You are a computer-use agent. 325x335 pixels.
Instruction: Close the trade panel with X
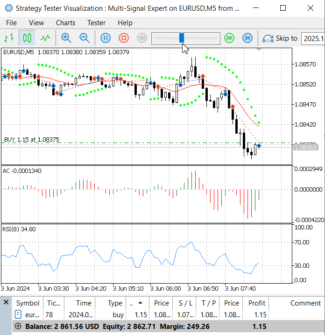pos(6,302)
